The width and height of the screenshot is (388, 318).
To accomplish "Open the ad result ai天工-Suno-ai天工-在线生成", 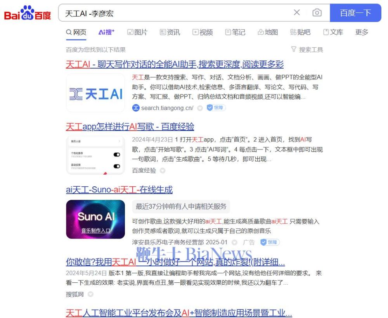I will [119, 189].
